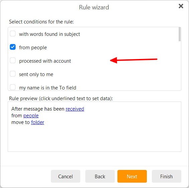The width and height of the screenshot is (189, 188).
Task: Click the conditions list scrollbar thumb
Action: pos(180,34)
